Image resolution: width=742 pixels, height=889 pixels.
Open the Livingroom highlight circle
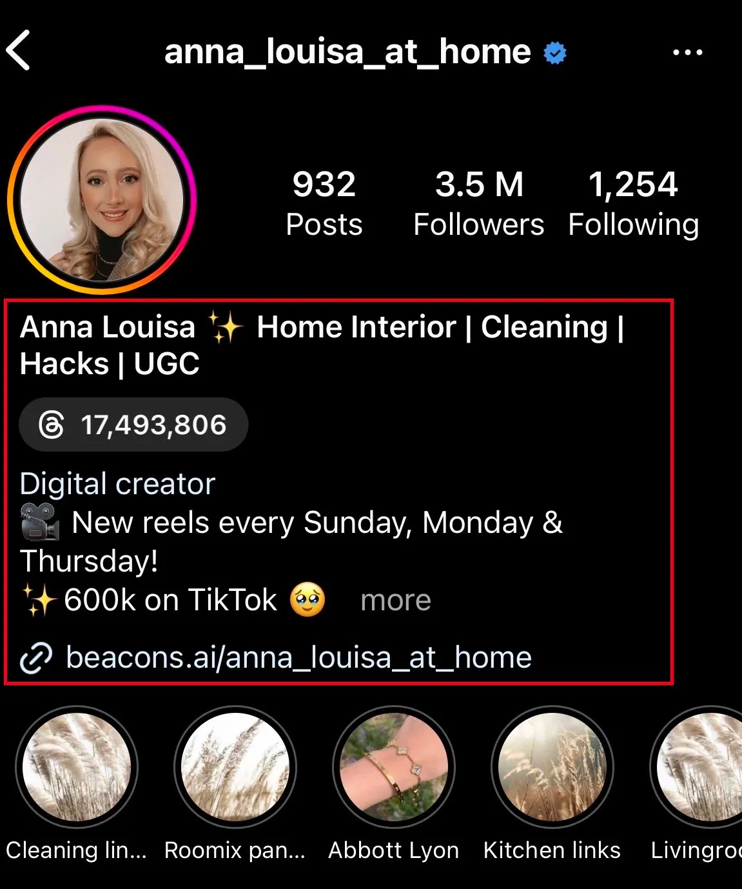pyautogui.click(x=697, y=767)
